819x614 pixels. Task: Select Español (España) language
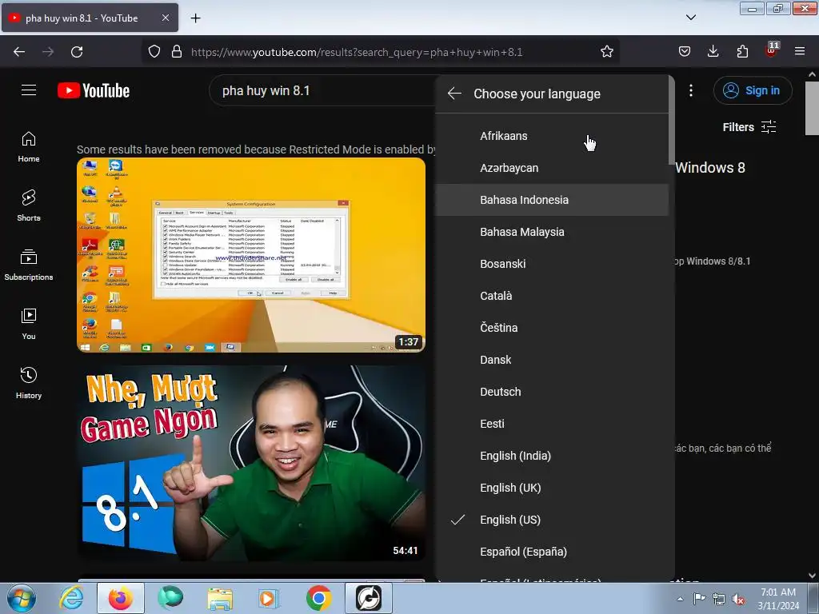tap(552, 552)
